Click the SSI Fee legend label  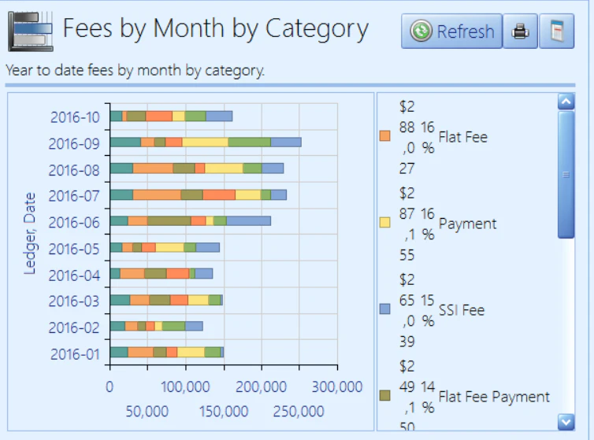pyautogui.click(x=462, y=310)
